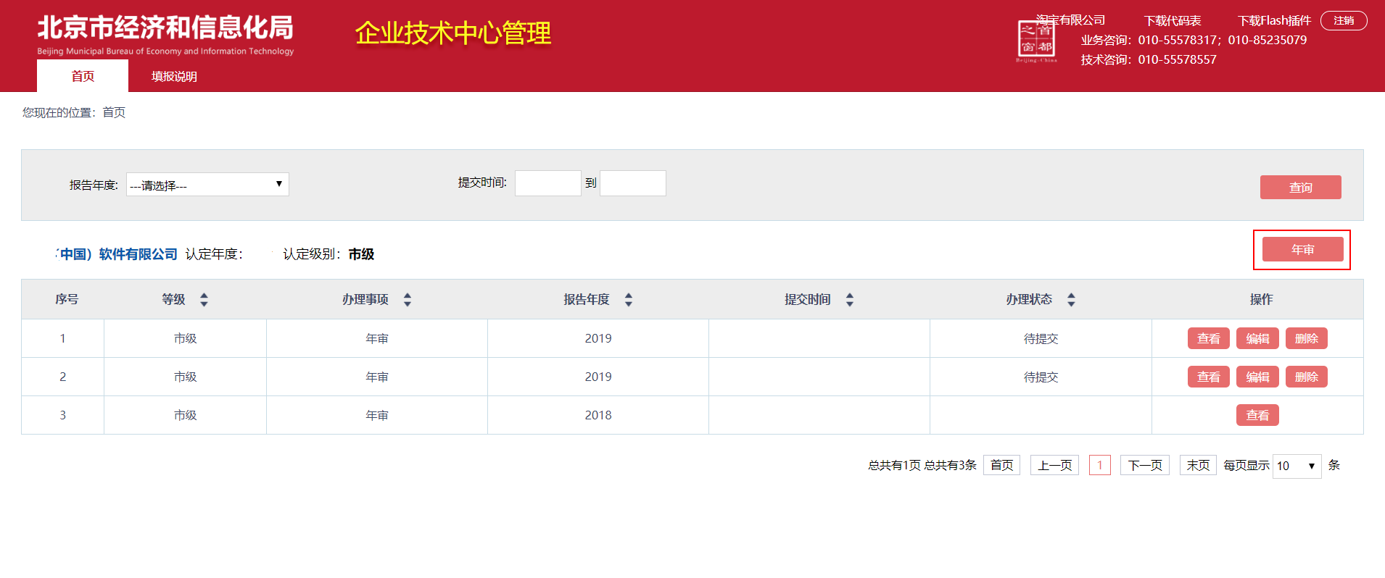The height and width of the screenshot is (578, 1385).
Task: Sort by the 提交时间 column arrows
Action: [x=850, y=299]
